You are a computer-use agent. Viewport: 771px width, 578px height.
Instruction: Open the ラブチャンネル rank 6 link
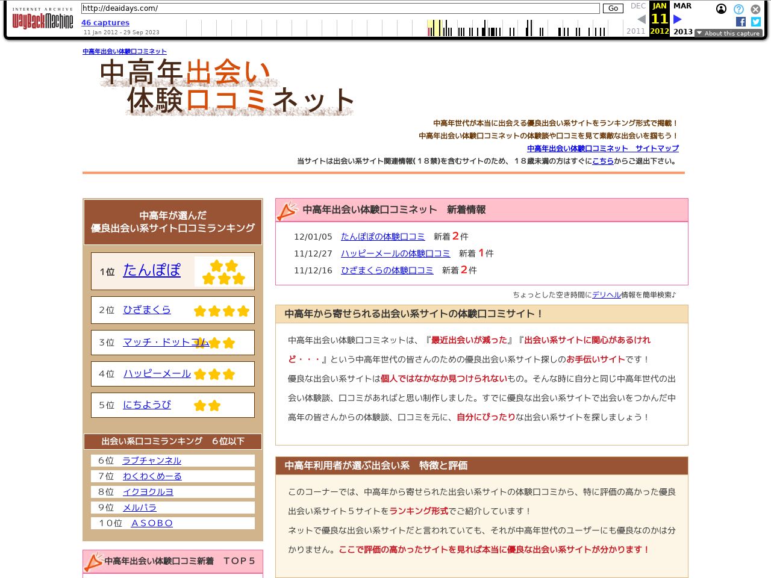pos(152,461)
